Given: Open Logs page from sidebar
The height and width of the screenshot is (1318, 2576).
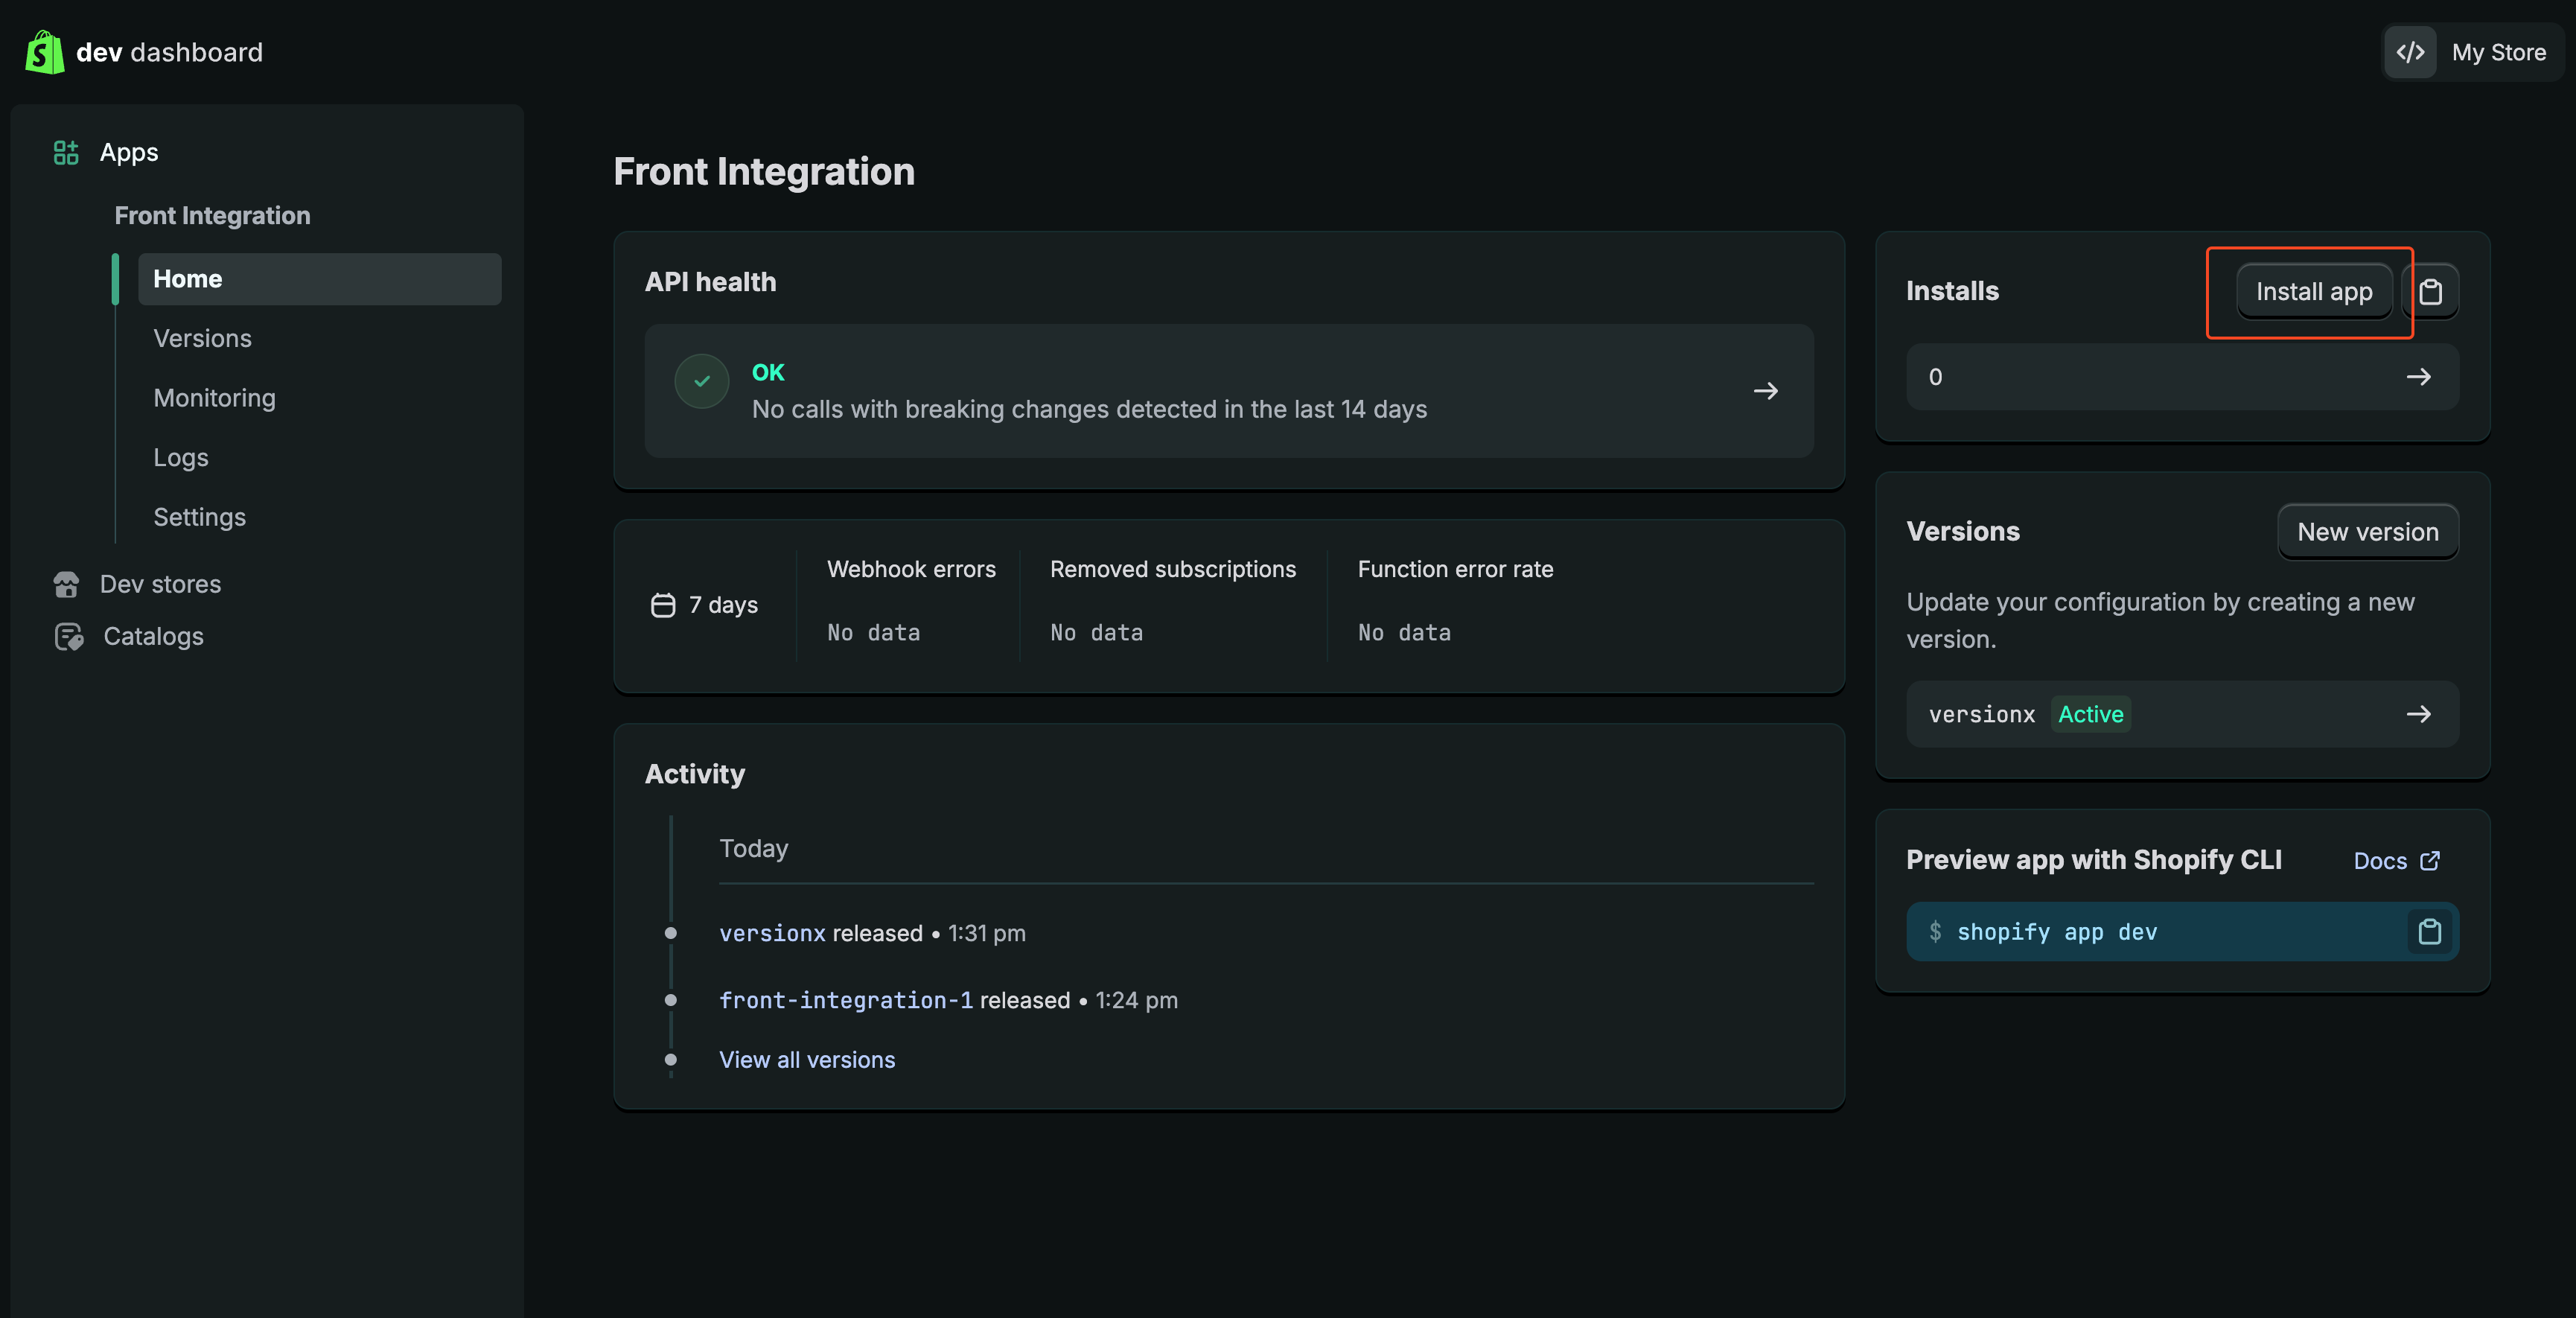Looking at the screenshot, I should click(x=181, y=457).
